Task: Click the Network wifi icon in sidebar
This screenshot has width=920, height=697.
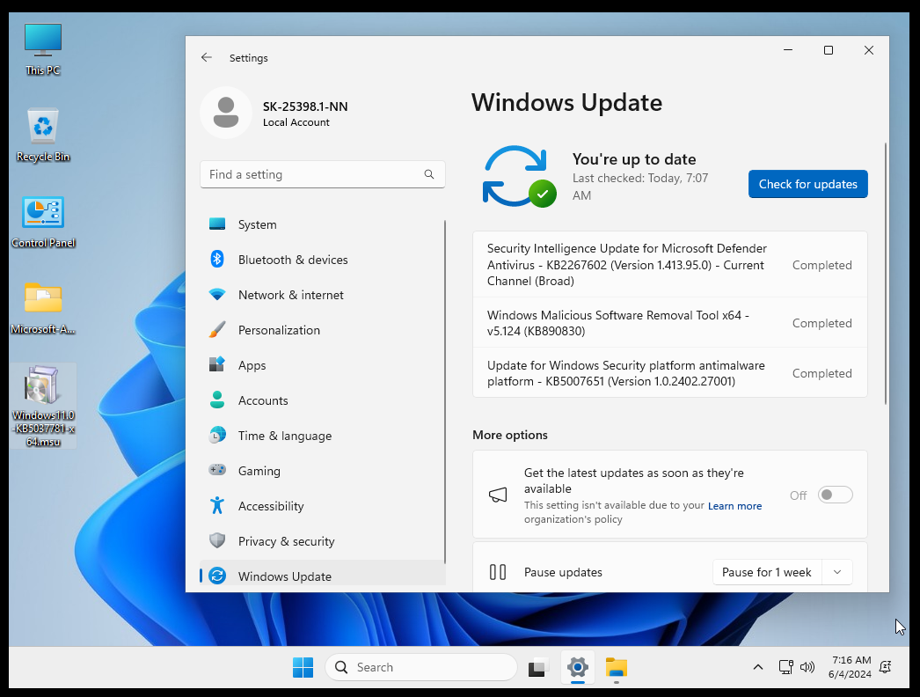Action: click(x=217, y=295)
